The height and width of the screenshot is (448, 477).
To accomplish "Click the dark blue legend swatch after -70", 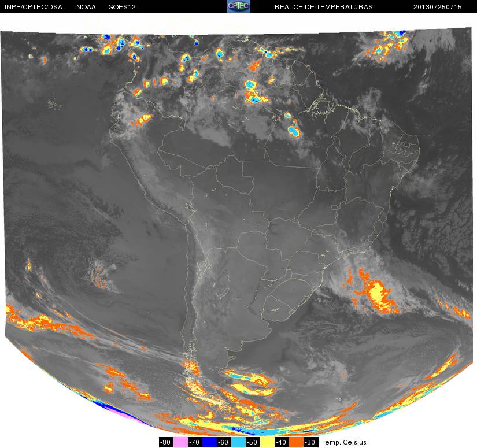I will (x=209, y=442).
